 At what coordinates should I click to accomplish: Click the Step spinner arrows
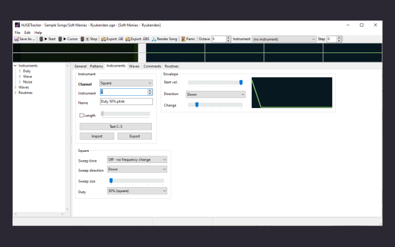pyautogui.click(x=339, y=39)
